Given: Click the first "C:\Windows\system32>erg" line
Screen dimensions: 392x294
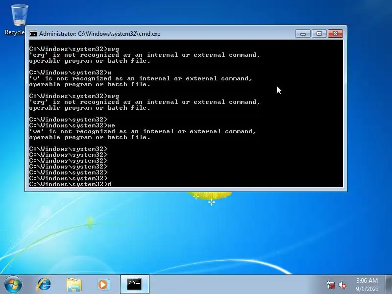Looking at the screenshot, I should [74, 49].
